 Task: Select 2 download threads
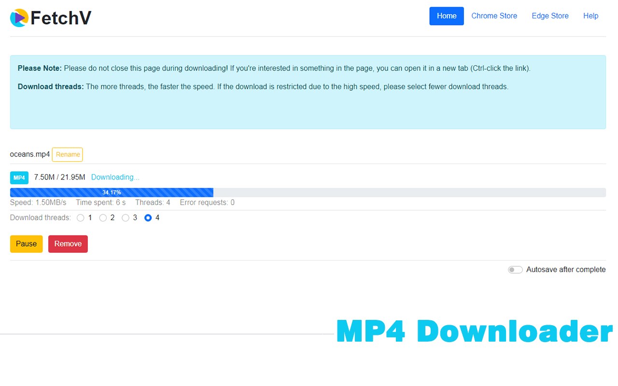[103, 218]
